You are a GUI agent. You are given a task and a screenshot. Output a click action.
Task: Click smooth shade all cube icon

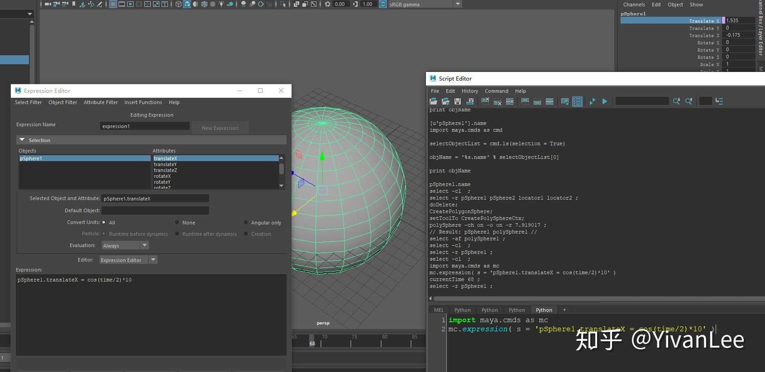(187, 4)
